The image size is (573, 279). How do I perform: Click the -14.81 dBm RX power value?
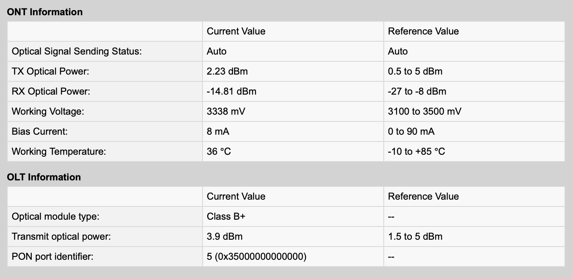click(x=231, y=91)
